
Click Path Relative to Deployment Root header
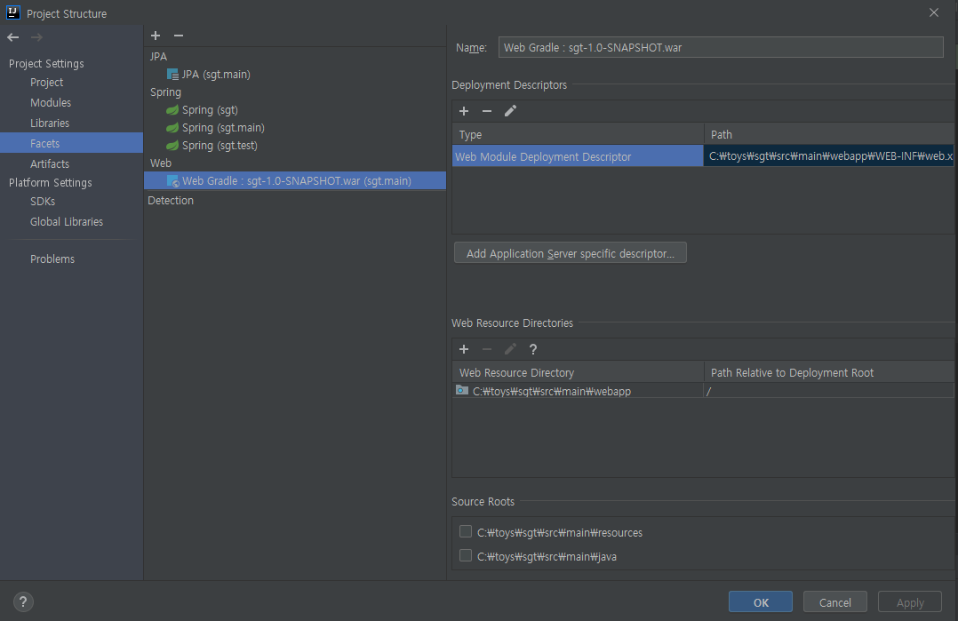coord(829,372)
